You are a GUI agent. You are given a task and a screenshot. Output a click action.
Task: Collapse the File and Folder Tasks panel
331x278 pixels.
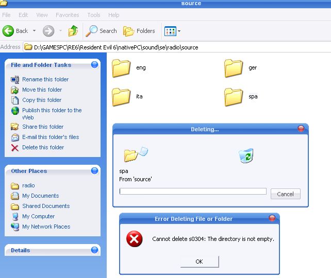coord(94,65)
